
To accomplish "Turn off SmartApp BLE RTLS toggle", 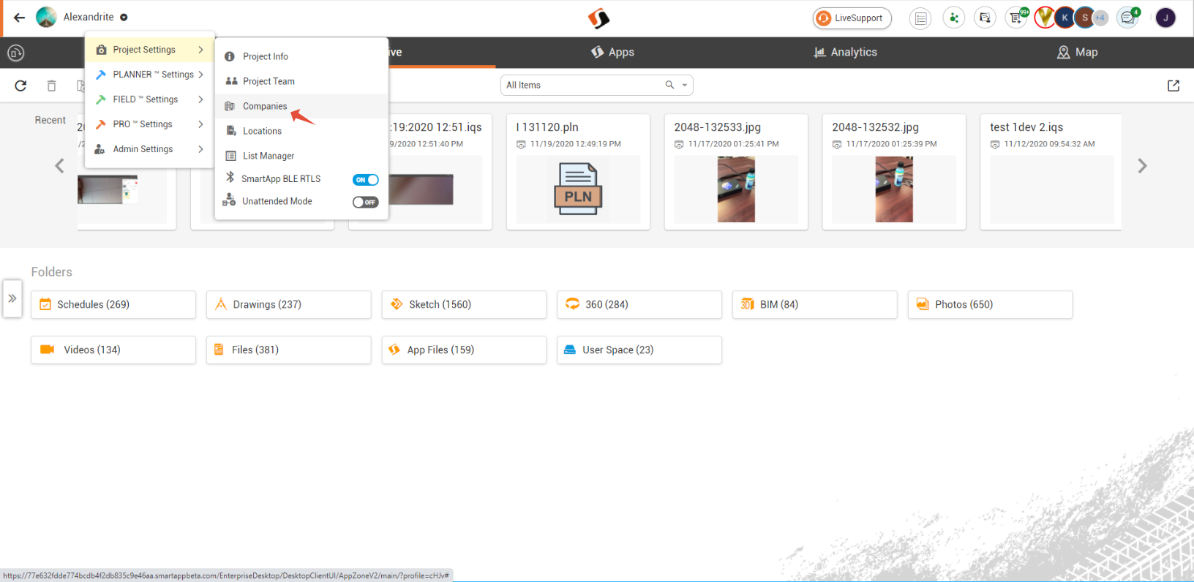I will click(x=366, y=180).
